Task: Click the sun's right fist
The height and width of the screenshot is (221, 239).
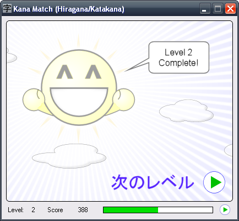Action: click(124, 99)
